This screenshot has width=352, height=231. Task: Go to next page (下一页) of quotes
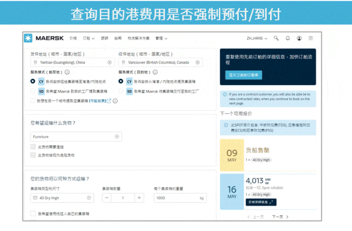click(280, 217)
